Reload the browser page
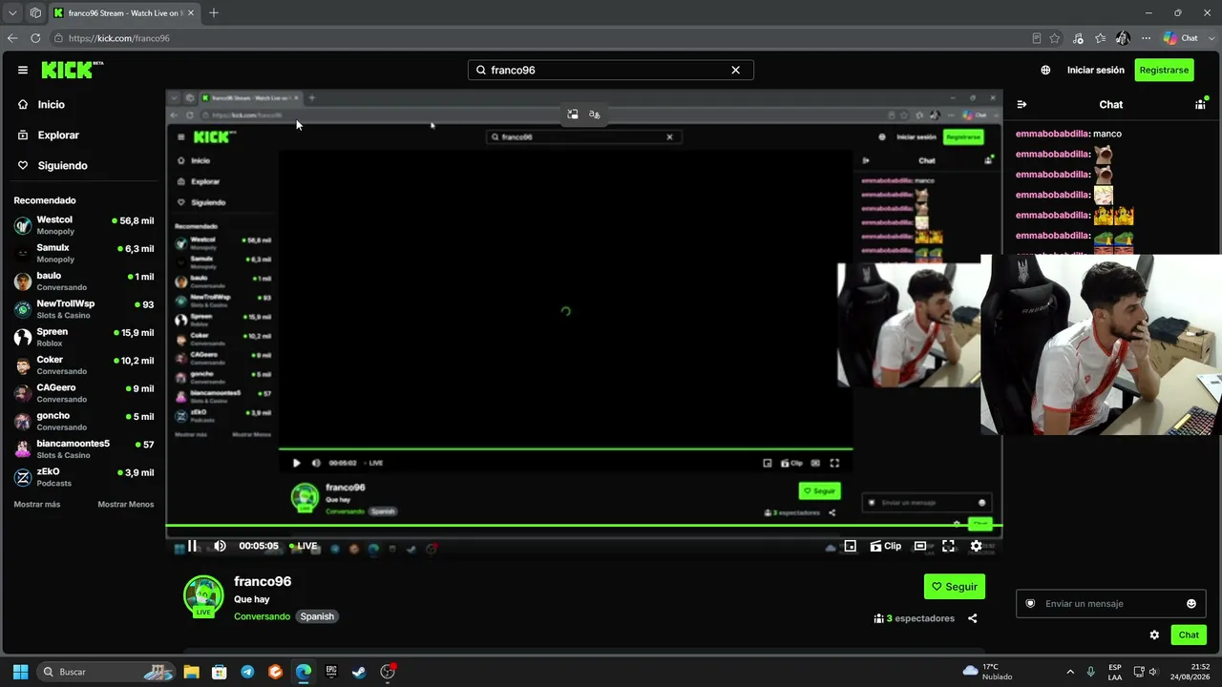Screen dimensions: 1222x687 tap(35, 38)
